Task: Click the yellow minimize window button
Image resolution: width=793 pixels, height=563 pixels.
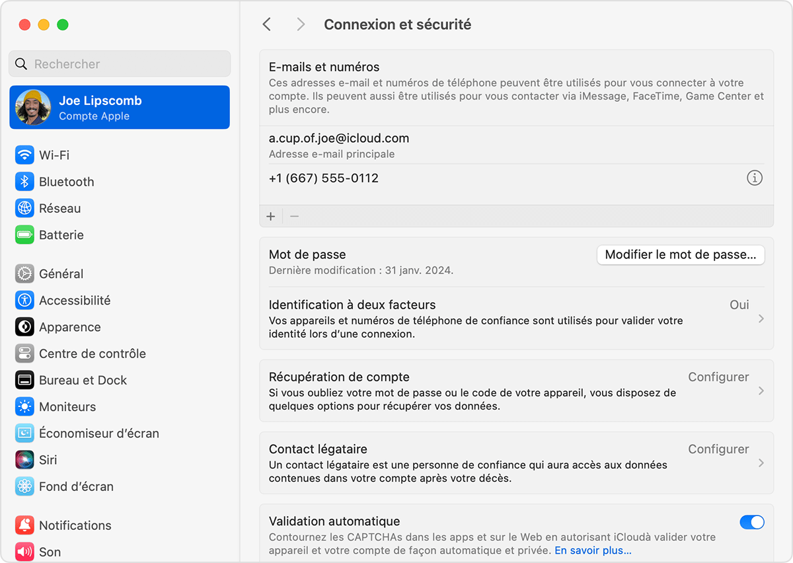Action: [44, 24]
